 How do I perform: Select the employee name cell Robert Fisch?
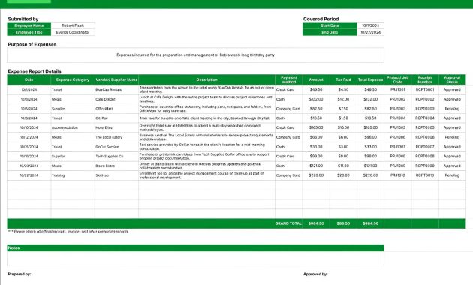click(x=73, y=25)
